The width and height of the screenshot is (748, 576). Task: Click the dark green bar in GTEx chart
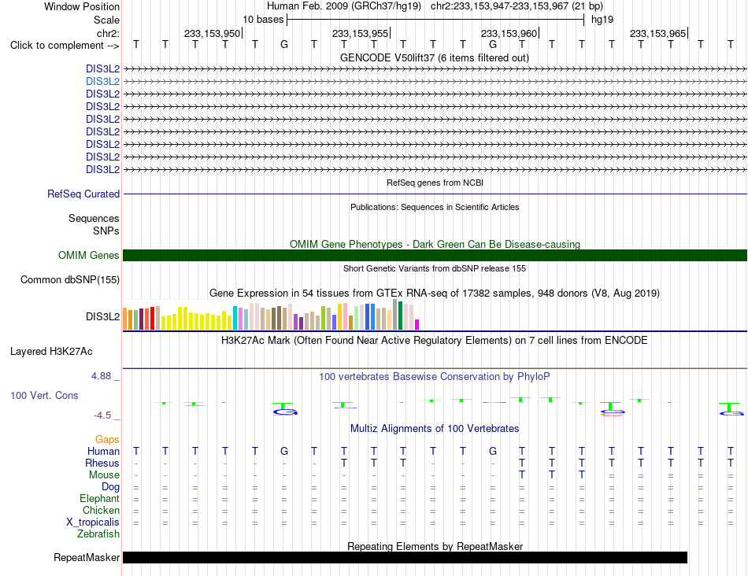[401, 316]
